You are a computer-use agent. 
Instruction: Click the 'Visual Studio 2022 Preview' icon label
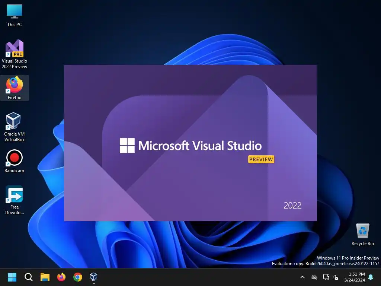pyautogui.click(x=15, y=64)
